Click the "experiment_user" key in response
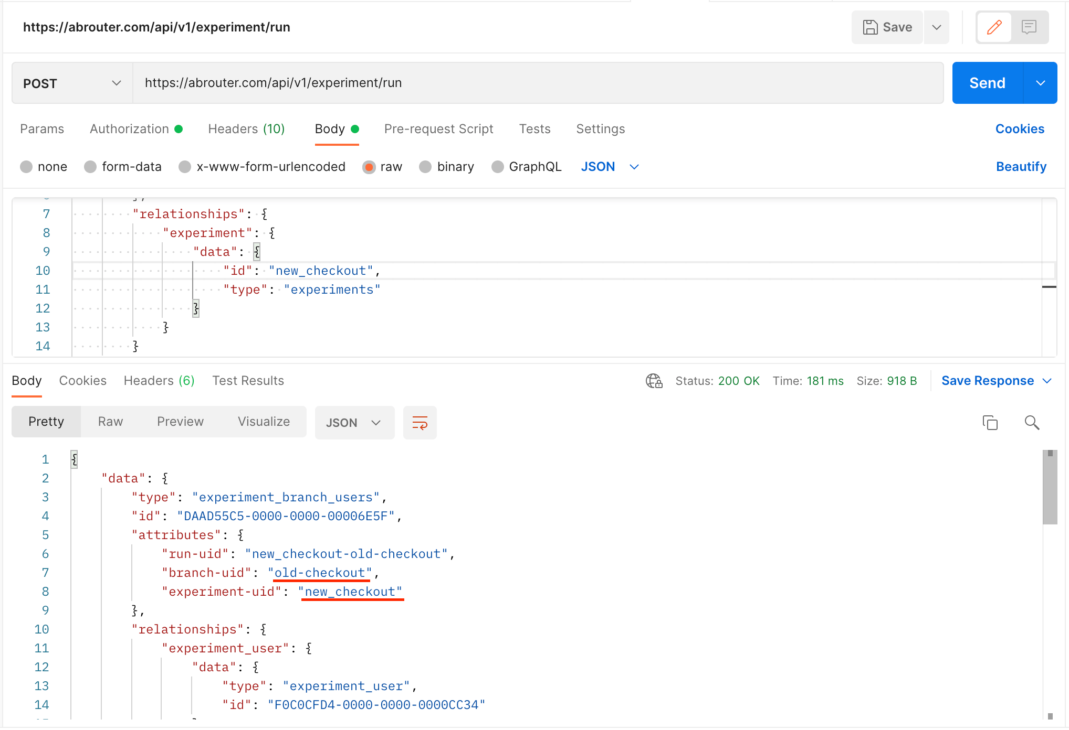 tap(226, 648)
